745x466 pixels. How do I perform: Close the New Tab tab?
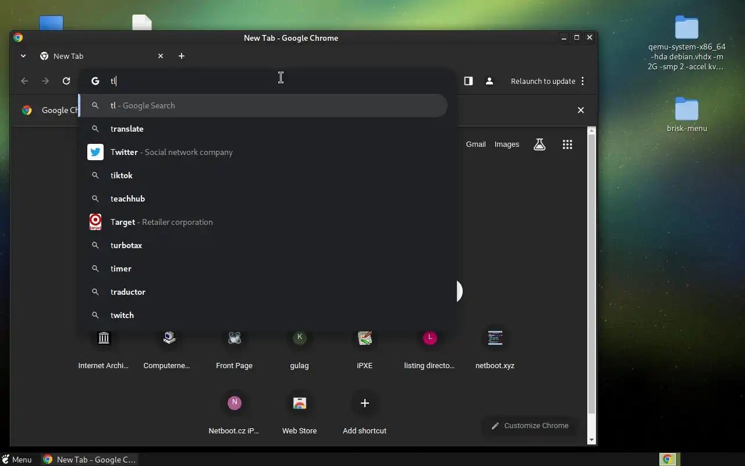[x=161, y=56]
